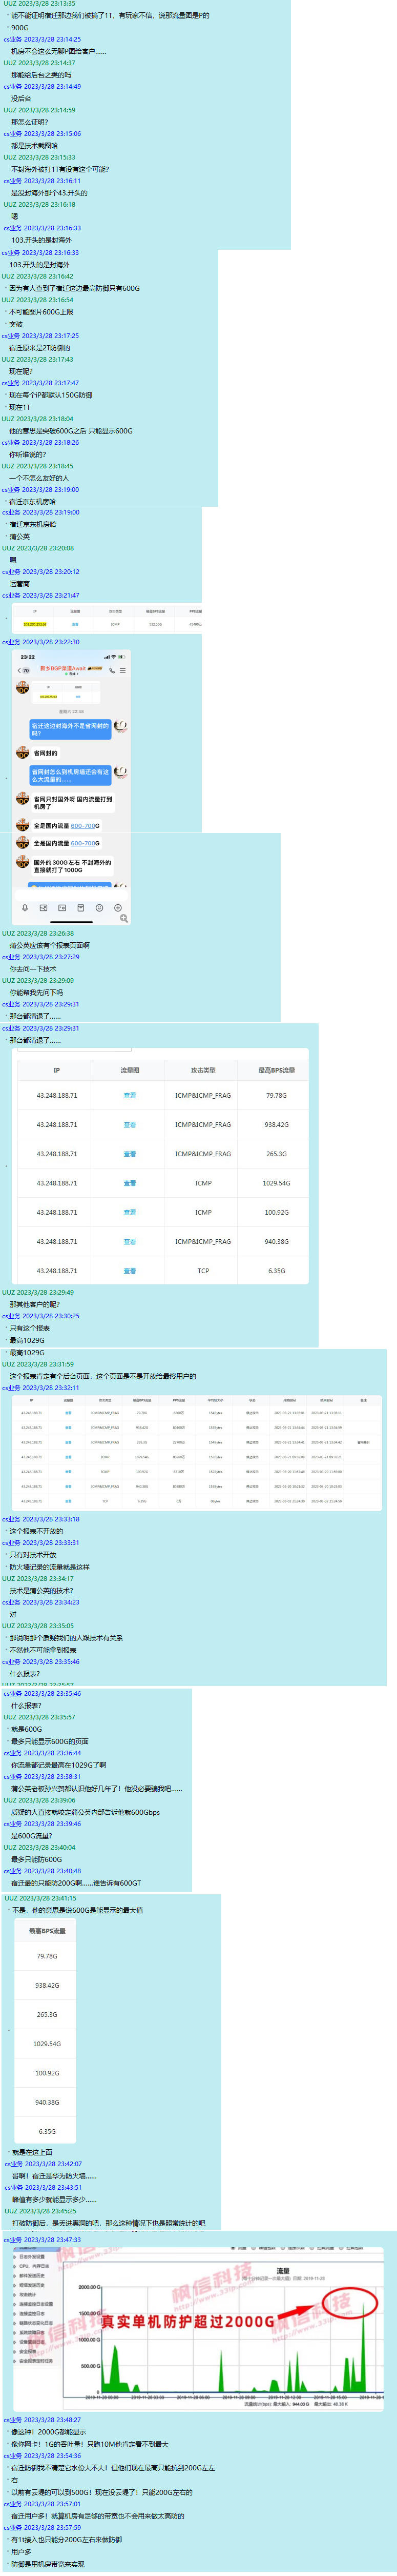Click message 现在每个IP都默认150G防御

(x=51, y=395)
